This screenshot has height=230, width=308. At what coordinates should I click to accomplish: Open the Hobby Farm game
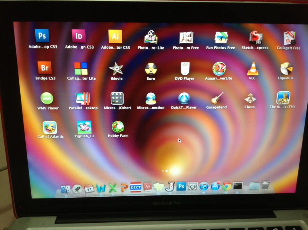[x=118, y=127]
